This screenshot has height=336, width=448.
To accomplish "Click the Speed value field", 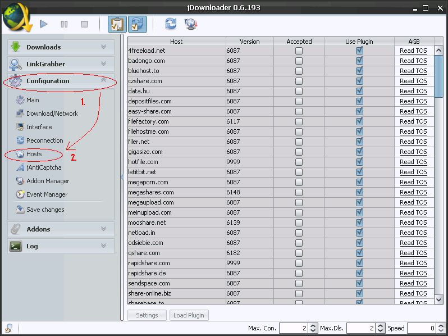I will 422,328.
